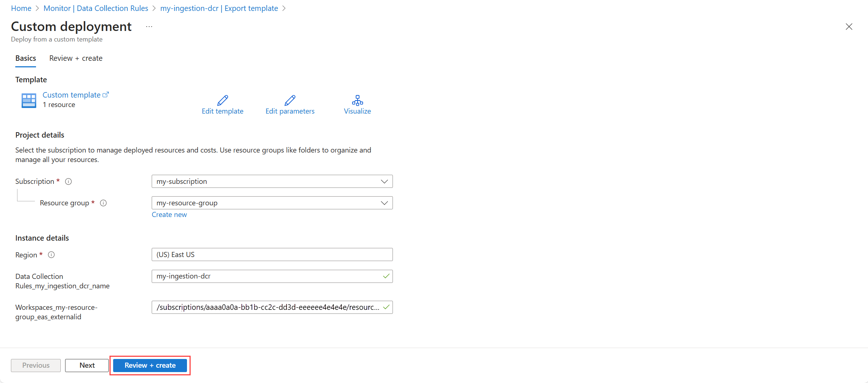868x383 pixels.
Task: Click the blue Review + create button
Action: point(150,365)
